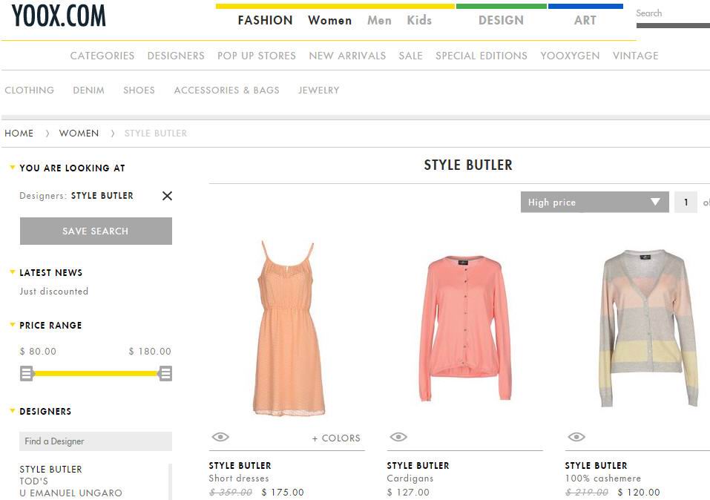The width and height of the screenshot is (710, 500).
Task: Collapse the You Are Looking At section
Action: coord(13,168)
